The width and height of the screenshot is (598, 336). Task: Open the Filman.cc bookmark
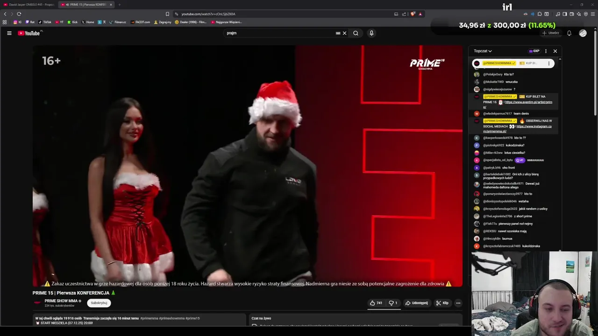[x=118, y=22]
